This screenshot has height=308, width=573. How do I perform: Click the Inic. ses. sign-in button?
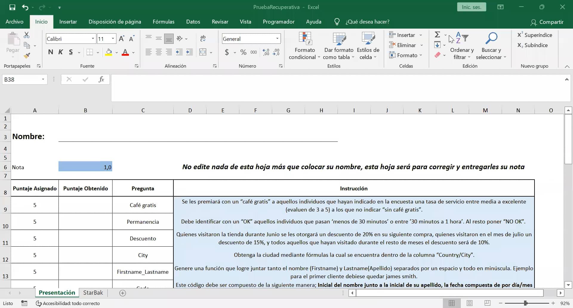pyautogui.click(x=471, y=7)
